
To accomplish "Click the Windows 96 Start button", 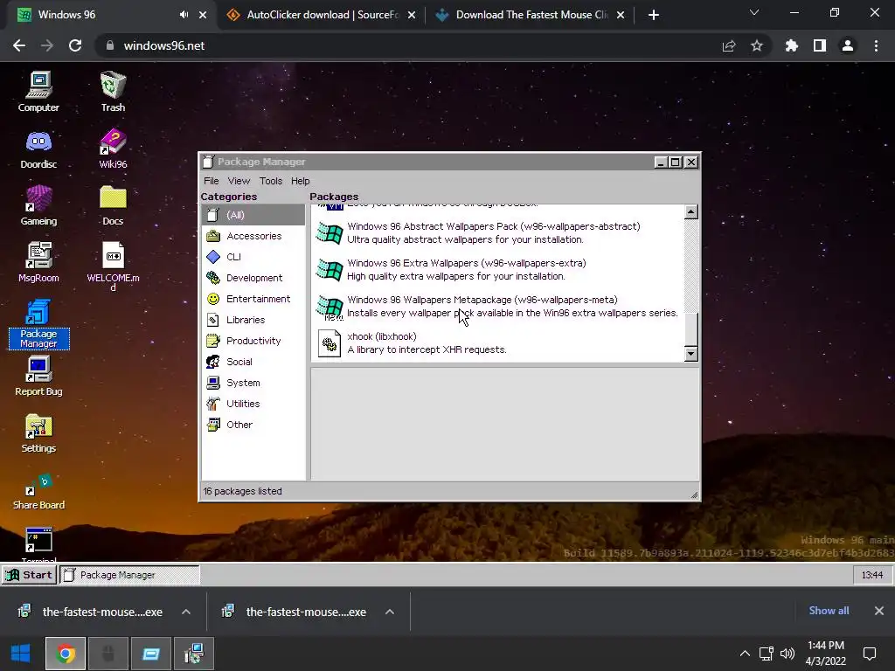I will [29, 575].
